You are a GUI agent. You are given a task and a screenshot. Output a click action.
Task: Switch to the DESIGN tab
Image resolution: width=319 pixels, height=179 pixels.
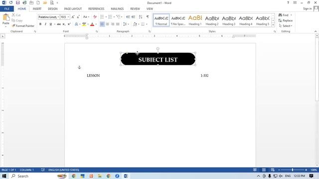click(x=53, y=9)
